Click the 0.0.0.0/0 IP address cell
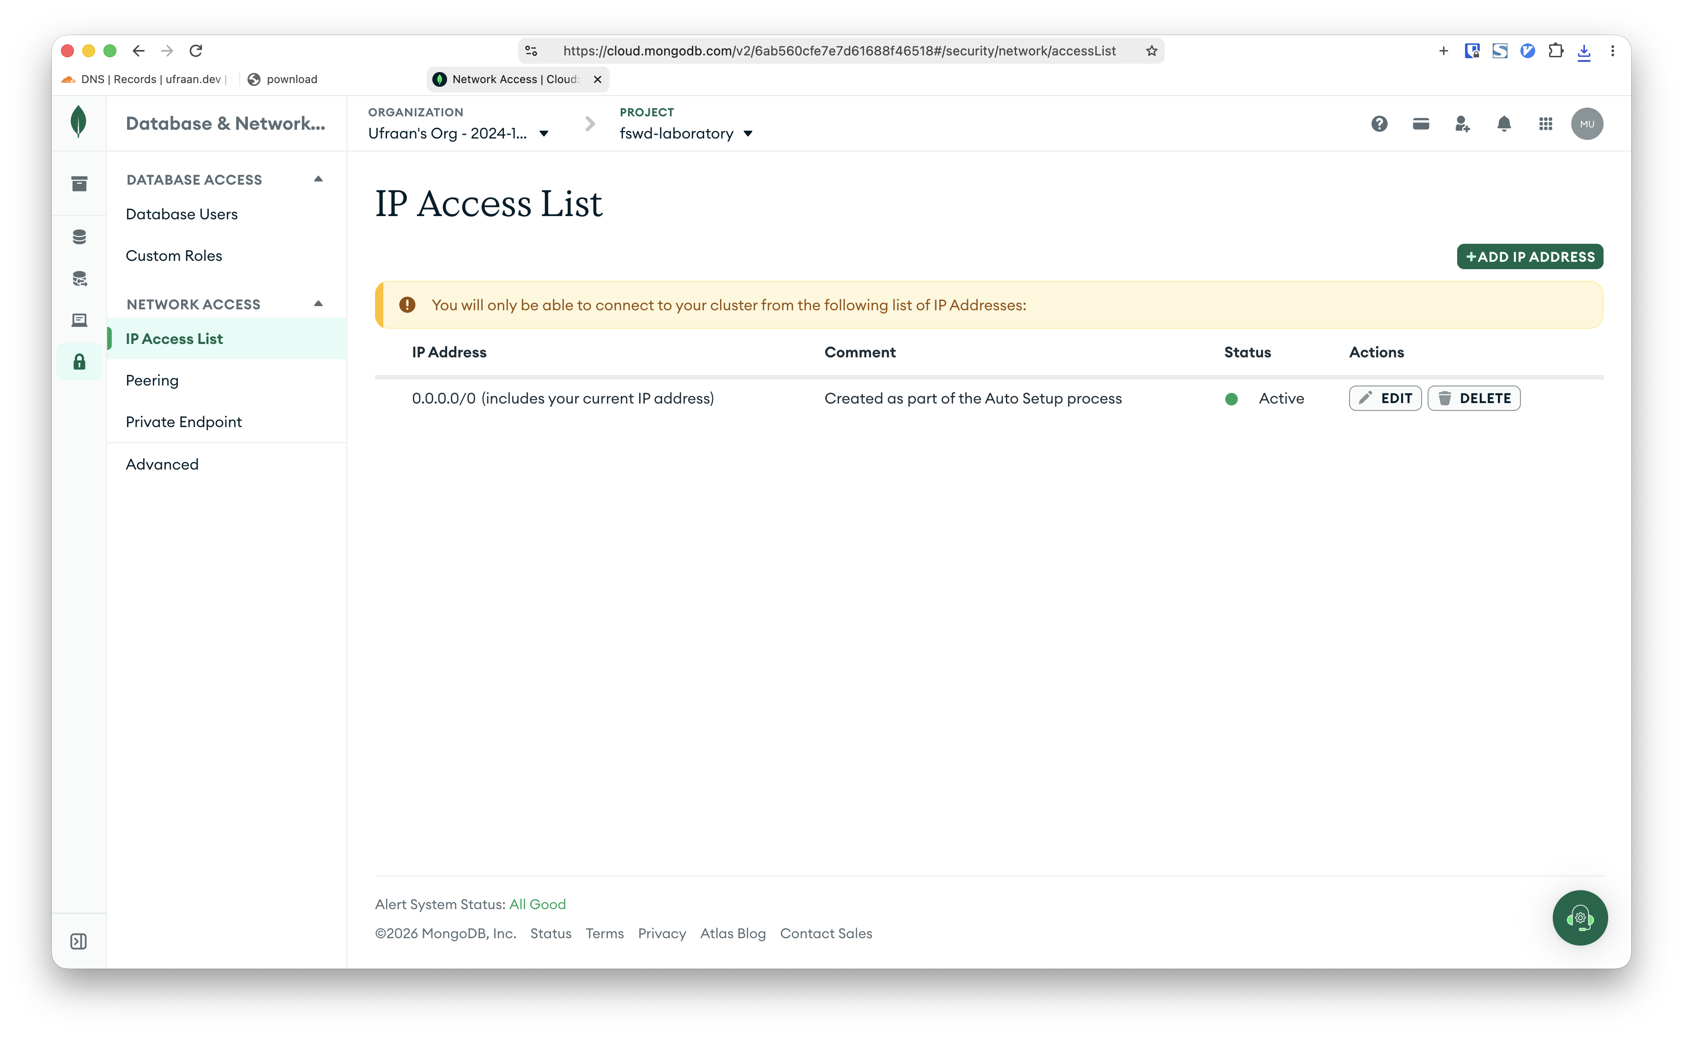This screenshot has height=1037, width=1683. pyautogui.click(x=563, y=398)
